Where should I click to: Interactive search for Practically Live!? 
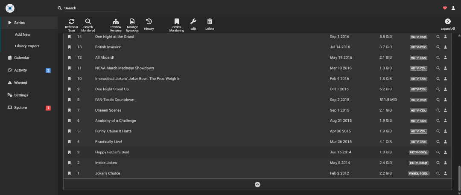(x=445, y=142)
